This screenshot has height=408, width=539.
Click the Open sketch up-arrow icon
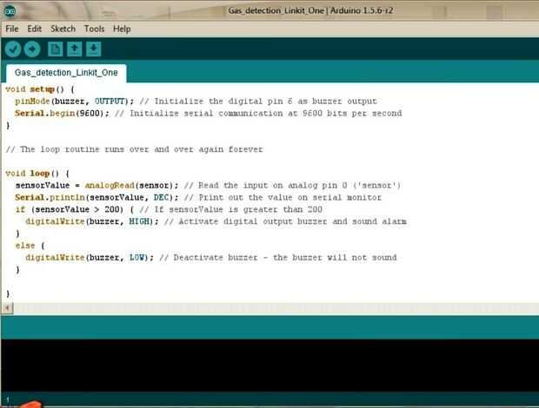point(74,49)
